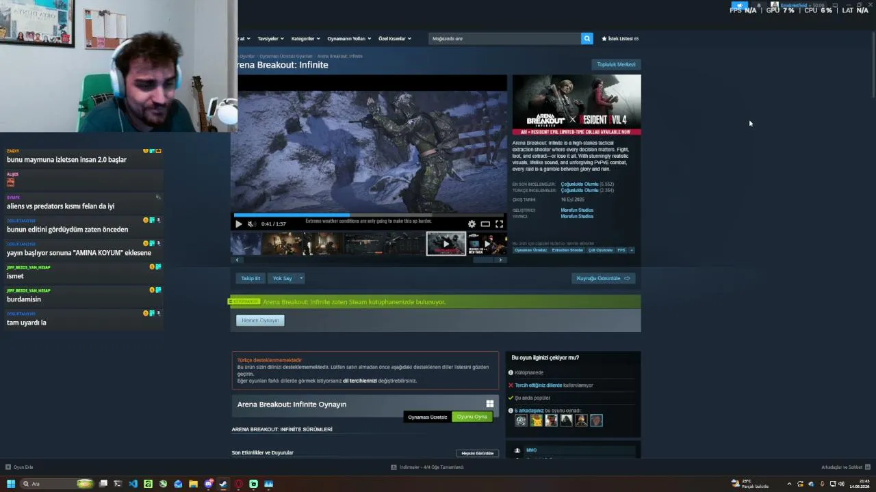Open the Kategoriler dropdown menu
The image size is (876, 492).
coord(305,38)
